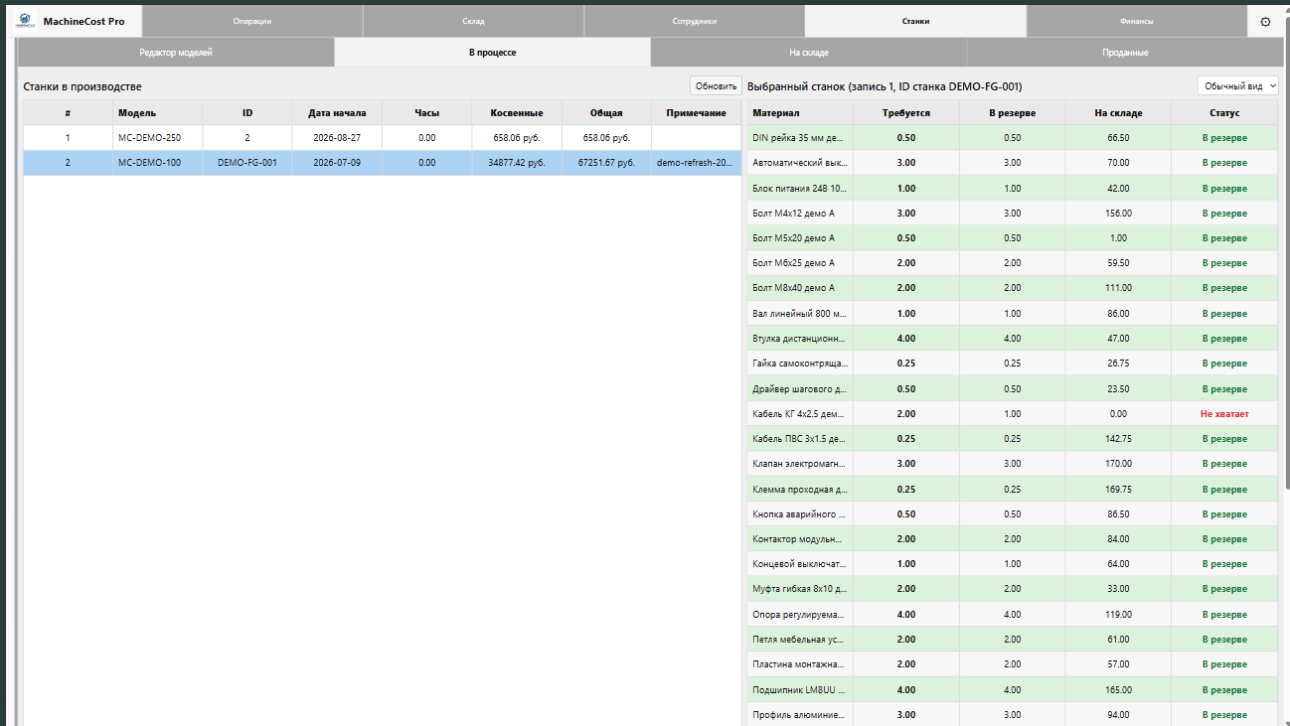Click the Статус column header

pyautogui.click(x=1224, y=112)
